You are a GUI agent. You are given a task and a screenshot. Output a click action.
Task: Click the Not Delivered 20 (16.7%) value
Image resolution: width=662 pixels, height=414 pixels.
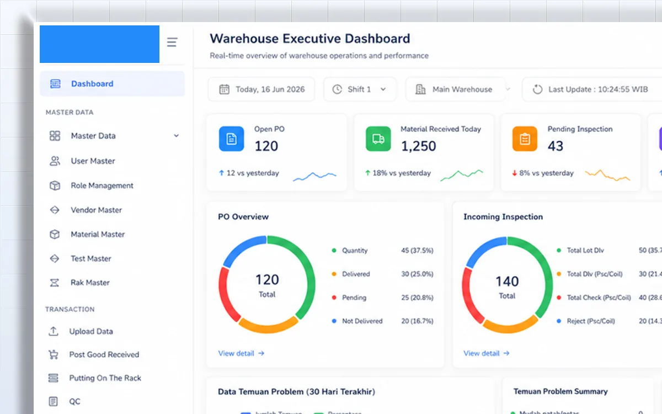click(417, 321)
